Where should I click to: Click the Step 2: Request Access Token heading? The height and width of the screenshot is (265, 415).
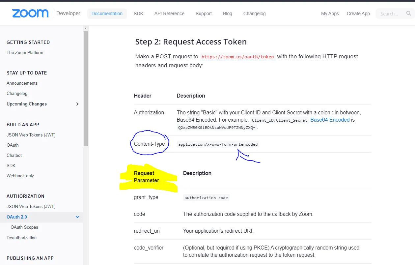point(191,42)
